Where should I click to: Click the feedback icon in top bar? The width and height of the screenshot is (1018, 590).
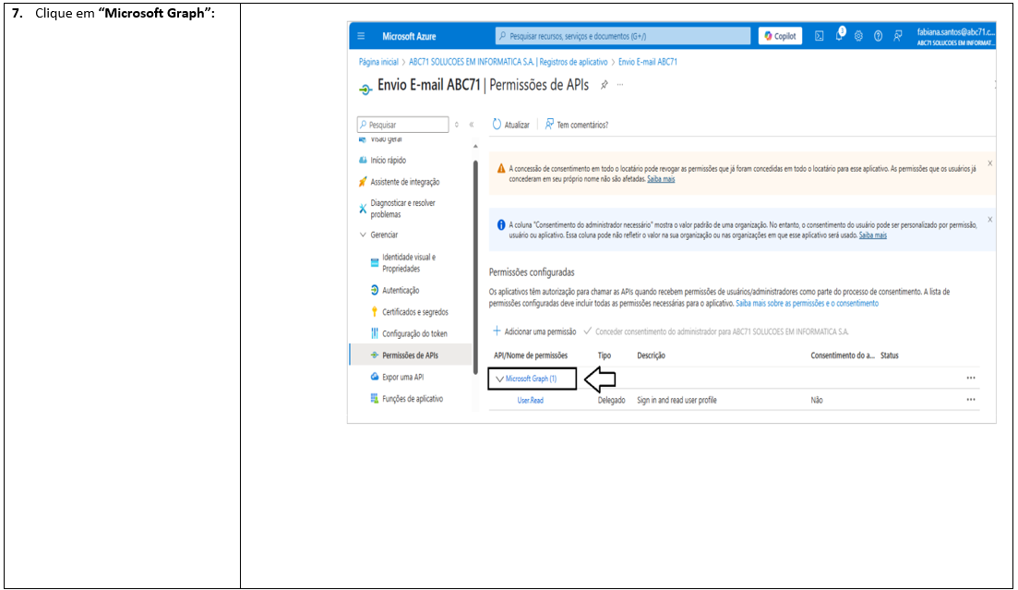[897, 36]
